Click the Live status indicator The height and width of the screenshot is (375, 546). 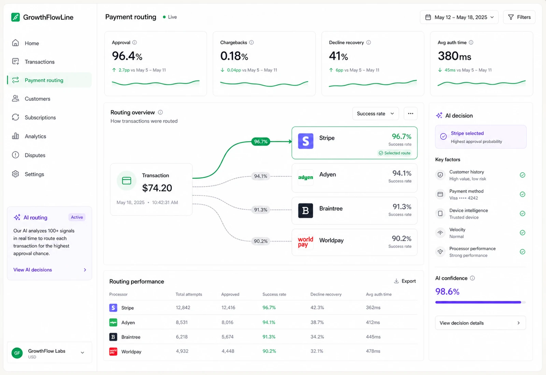point(170,17)
